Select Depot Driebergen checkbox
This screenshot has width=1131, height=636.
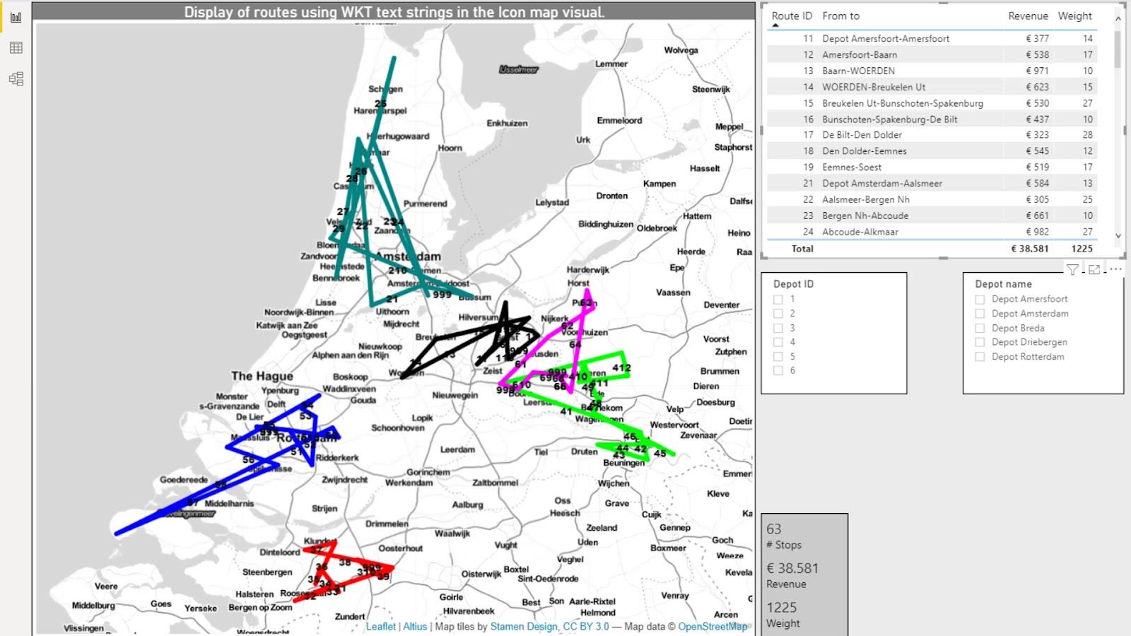click(980, 342)
